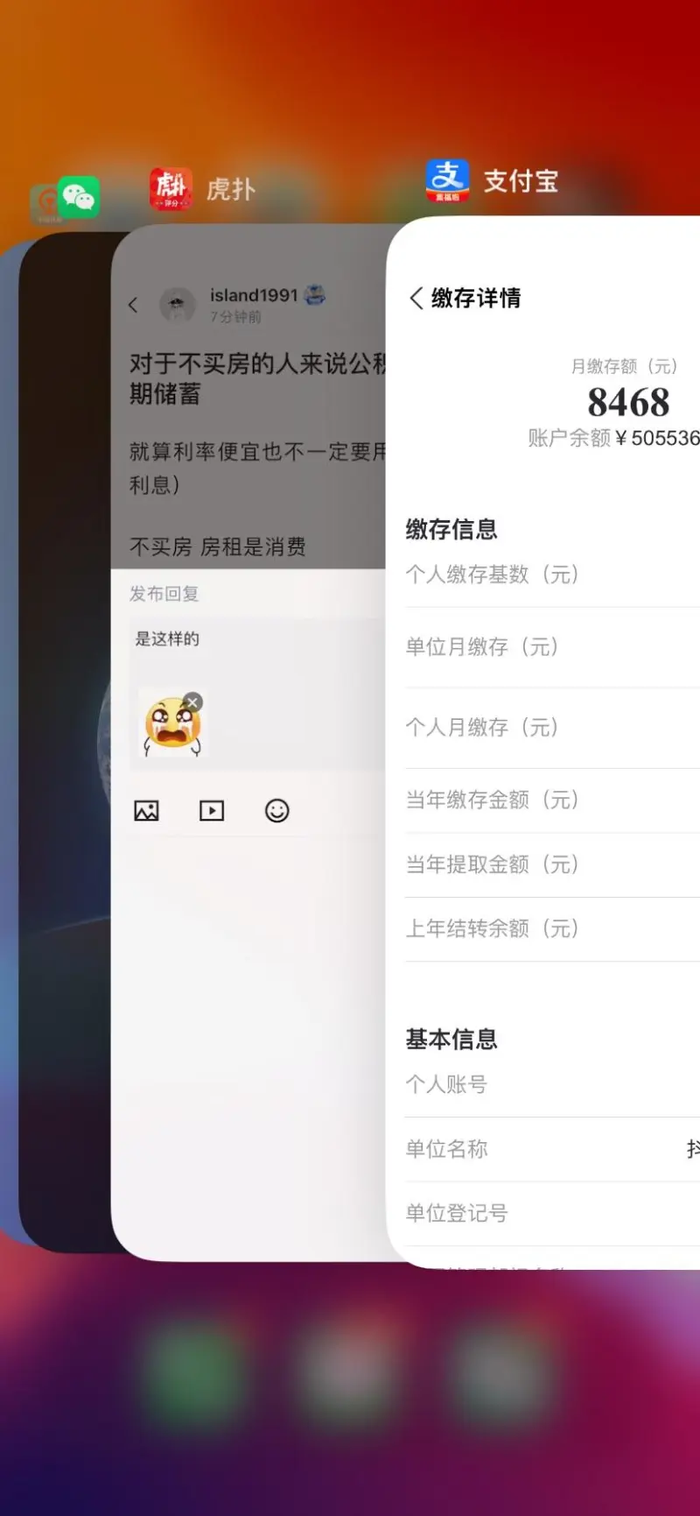Tap the back arrow in the Hupu post
This screenshot has height=1516, width=700.
[133, 305]
